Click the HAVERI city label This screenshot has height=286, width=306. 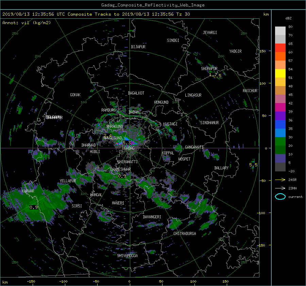tap(118, 203)
